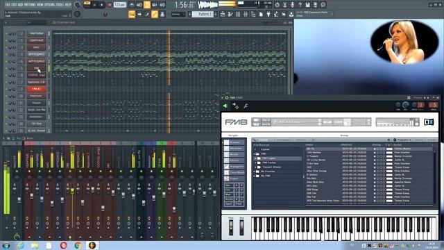
Task: Expand the My FM8 folder arrow
Action: pos(255,176)
